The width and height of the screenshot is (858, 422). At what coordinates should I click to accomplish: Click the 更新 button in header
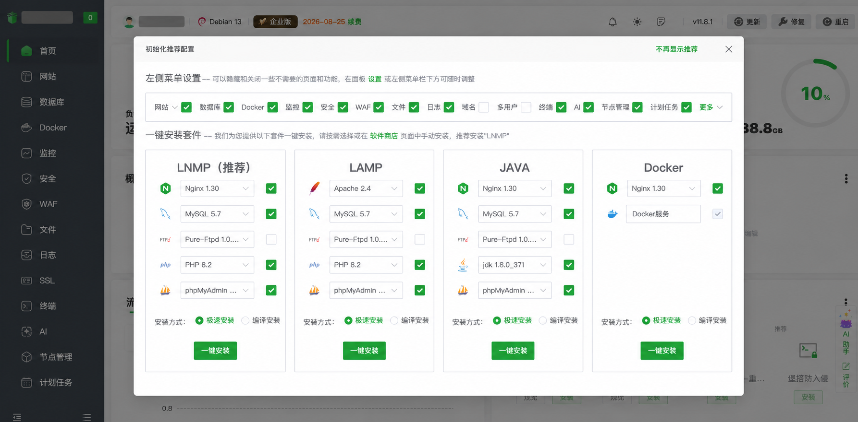[747, 22]
